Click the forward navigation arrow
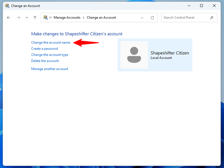The image size is (224, 168). [x=18, y=18]
